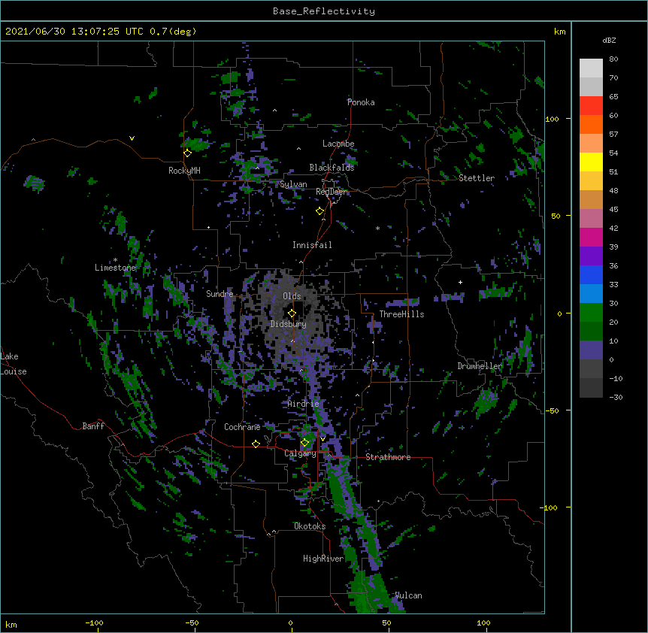Click the Ponoka town label
Image resolution: width=648 pixels, height=633 pixels.
tap(361, 102)
